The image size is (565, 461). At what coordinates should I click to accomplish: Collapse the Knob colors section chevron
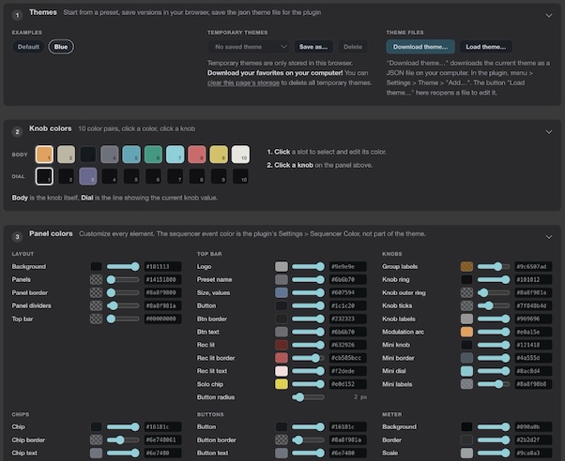tap(549, 132)
